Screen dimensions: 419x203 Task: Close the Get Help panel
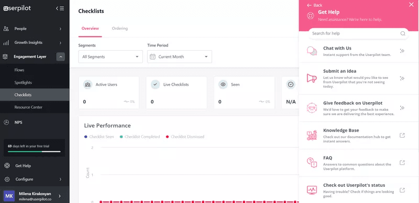pyautogui.click(x=411, y=5)
